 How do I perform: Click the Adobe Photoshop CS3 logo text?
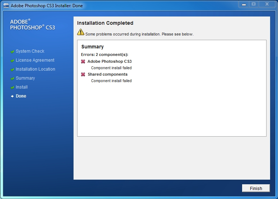(33, 25)
